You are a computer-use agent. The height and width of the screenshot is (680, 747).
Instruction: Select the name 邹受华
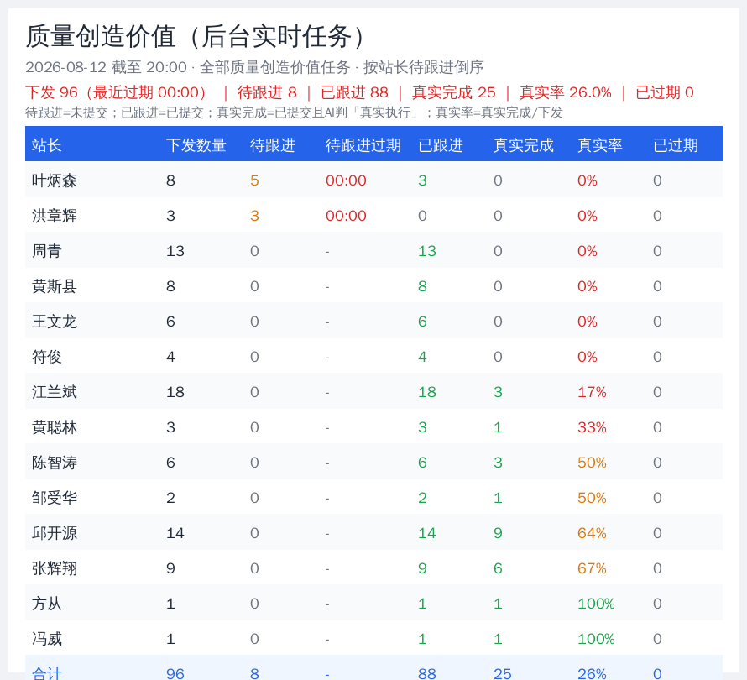pyautogui.click(x=55, y=498)
